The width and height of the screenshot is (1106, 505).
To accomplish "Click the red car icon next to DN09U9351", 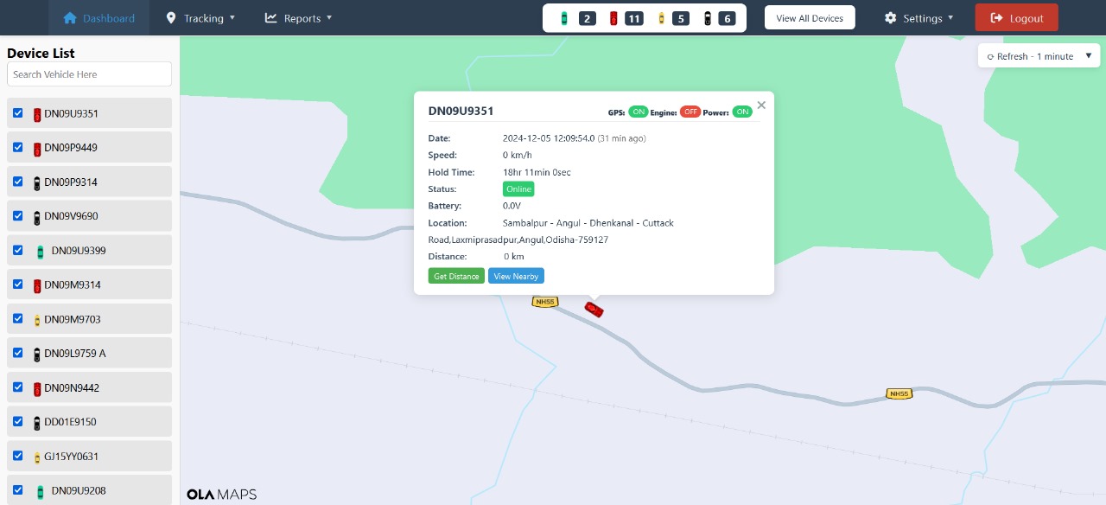I will coord(35,112).
